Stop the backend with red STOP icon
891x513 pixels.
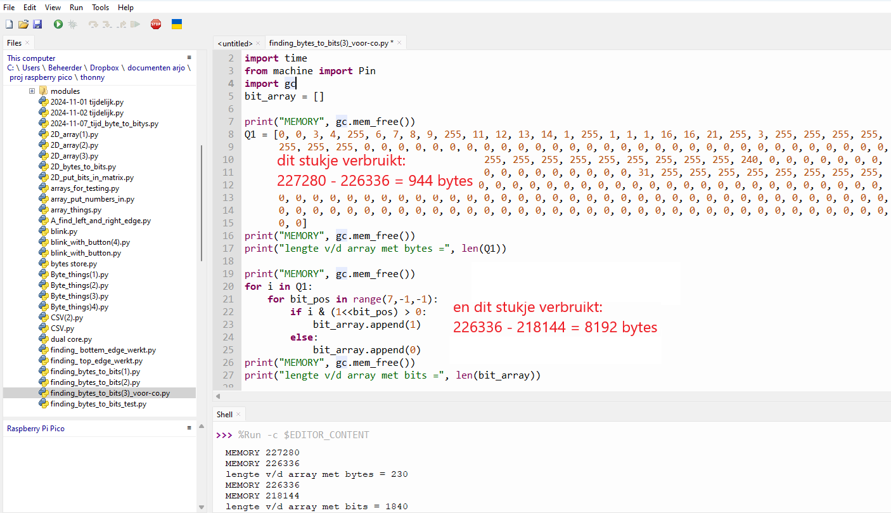point(156,24)
